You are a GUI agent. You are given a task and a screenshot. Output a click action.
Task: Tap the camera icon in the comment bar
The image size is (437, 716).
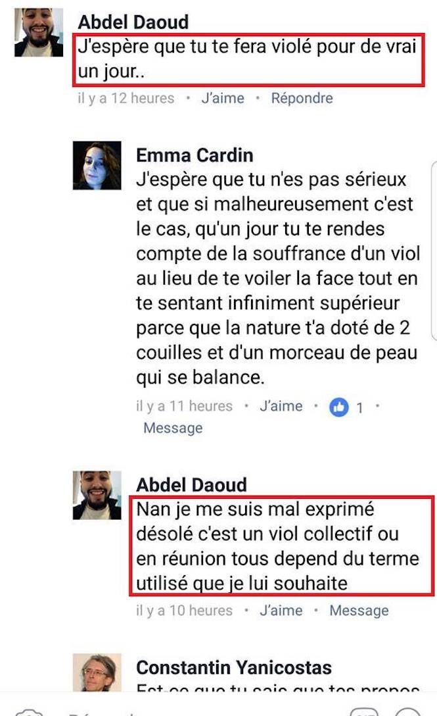tap(28, 712)
